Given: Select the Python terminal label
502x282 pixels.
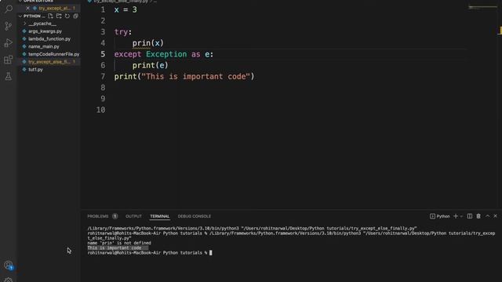Looking at the screenshot, I should pyautogui.click(x=440, y=216).
